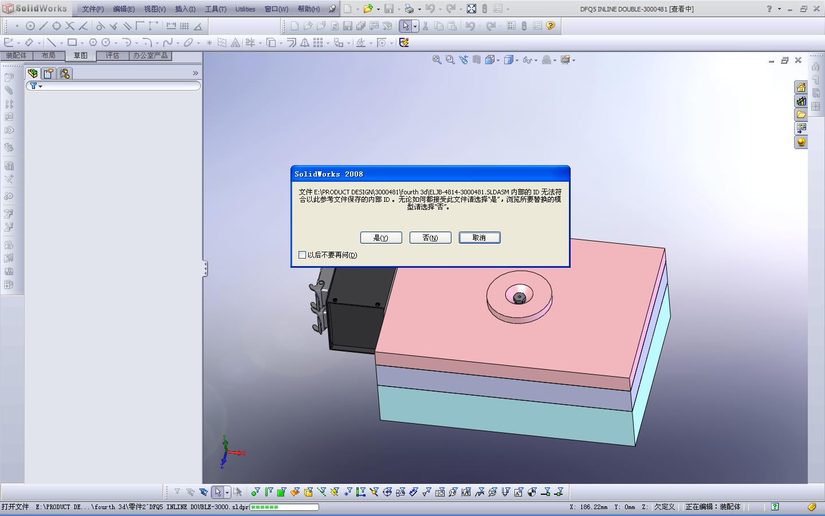Select the Rectangle sketch tool
Screen dimensions: 825x516
coord(72,42)
